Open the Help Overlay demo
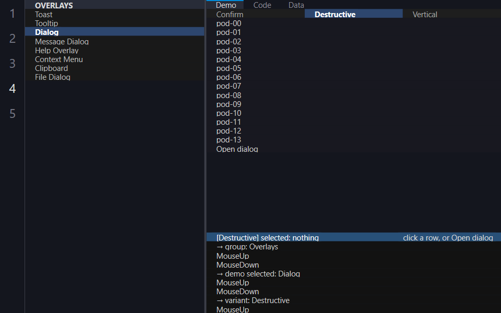This screenshot has height=313, width=501. click(x=114, y=51)
